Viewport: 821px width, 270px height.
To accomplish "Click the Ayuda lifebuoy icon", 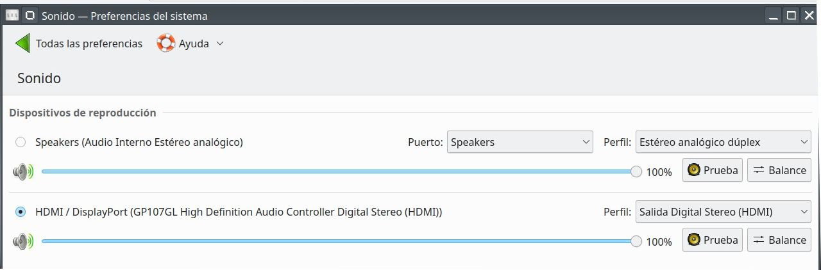I will pos(166,44).
